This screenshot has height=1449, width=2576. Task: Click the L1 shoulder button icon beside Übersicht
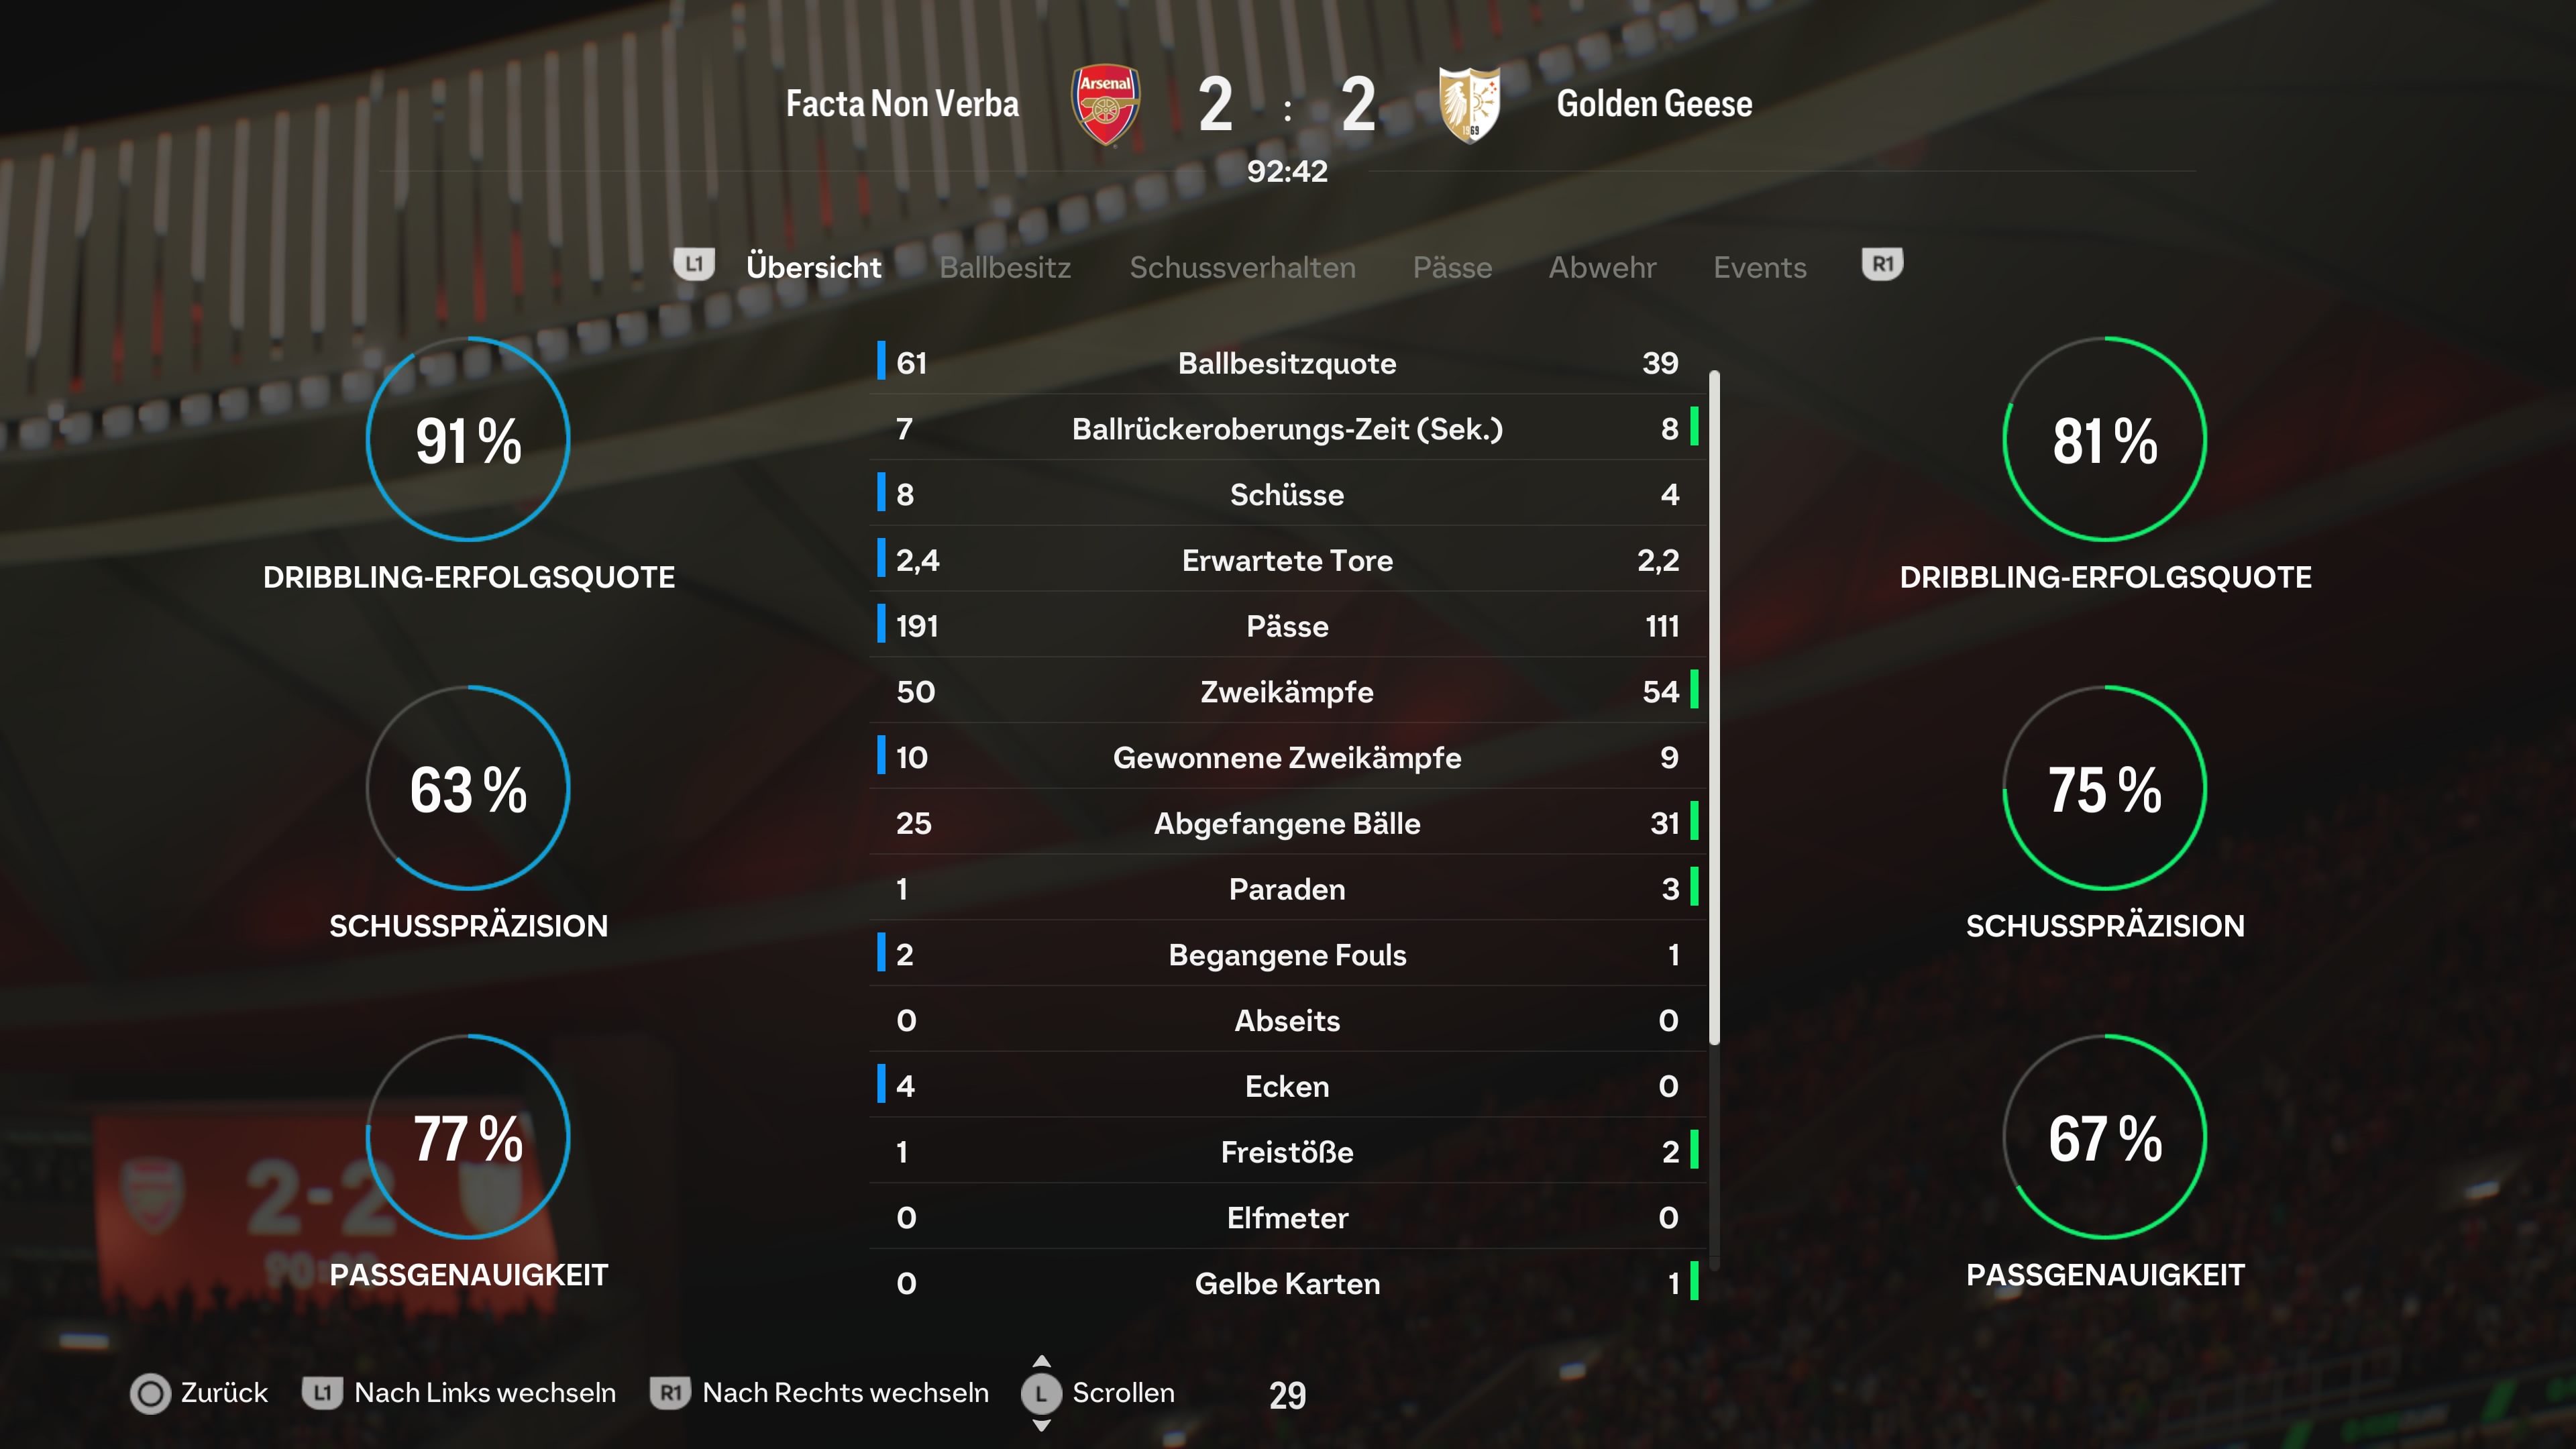pyautogui.click(x=694, y=264)
